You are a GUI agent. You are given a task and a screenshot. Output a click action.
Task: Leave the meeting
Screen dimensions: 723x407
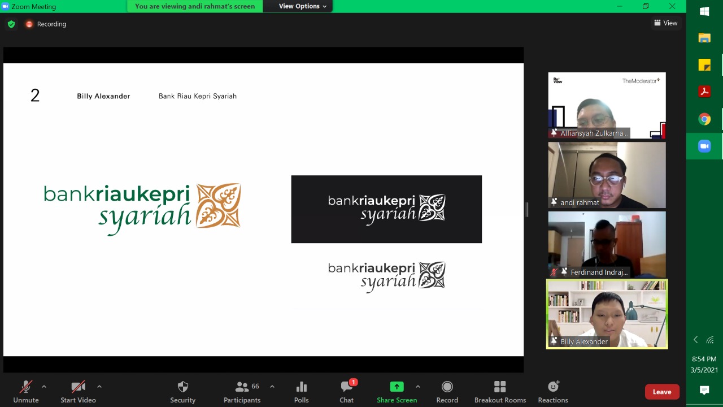point(661,391)
